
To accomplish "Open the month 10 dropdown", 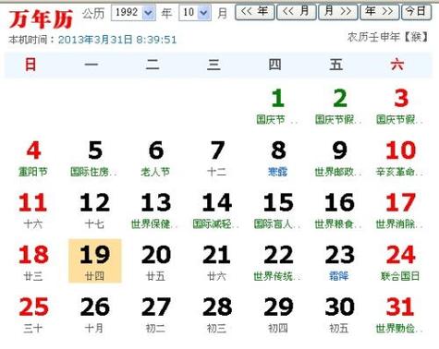I will click(195, 13).
